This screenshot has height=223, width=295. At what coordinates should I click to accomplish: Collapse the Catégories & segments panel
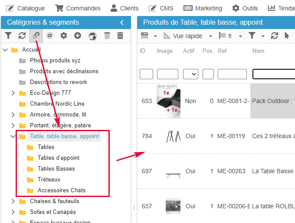point(122,23)
